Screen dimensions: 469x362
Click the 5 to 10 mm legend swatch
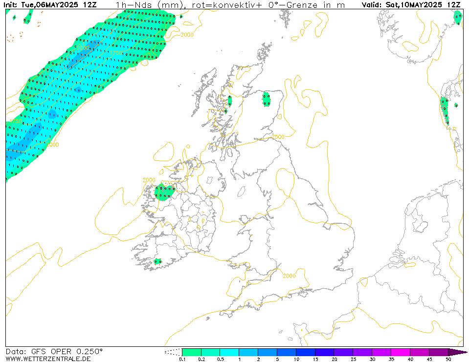(x=287, y=352)
